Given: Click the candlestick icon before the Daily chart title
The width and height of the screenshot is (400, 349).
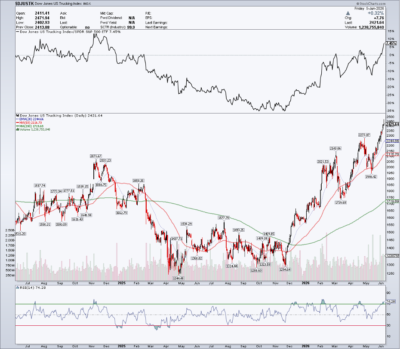Looking at the screenshot, I should tap(17, 116).
